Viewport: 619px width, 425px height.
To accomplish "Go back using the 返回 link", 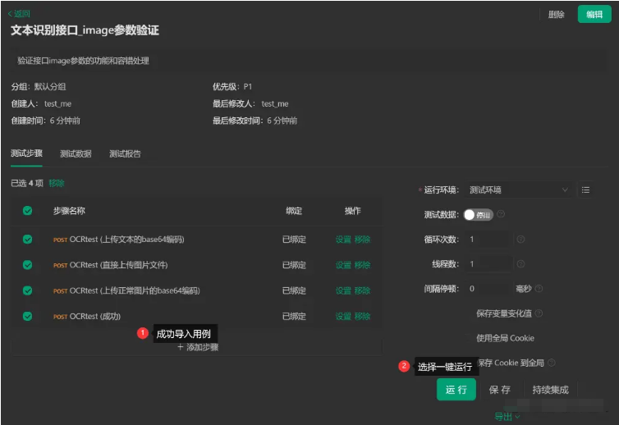I will click(x=19, y=14).
